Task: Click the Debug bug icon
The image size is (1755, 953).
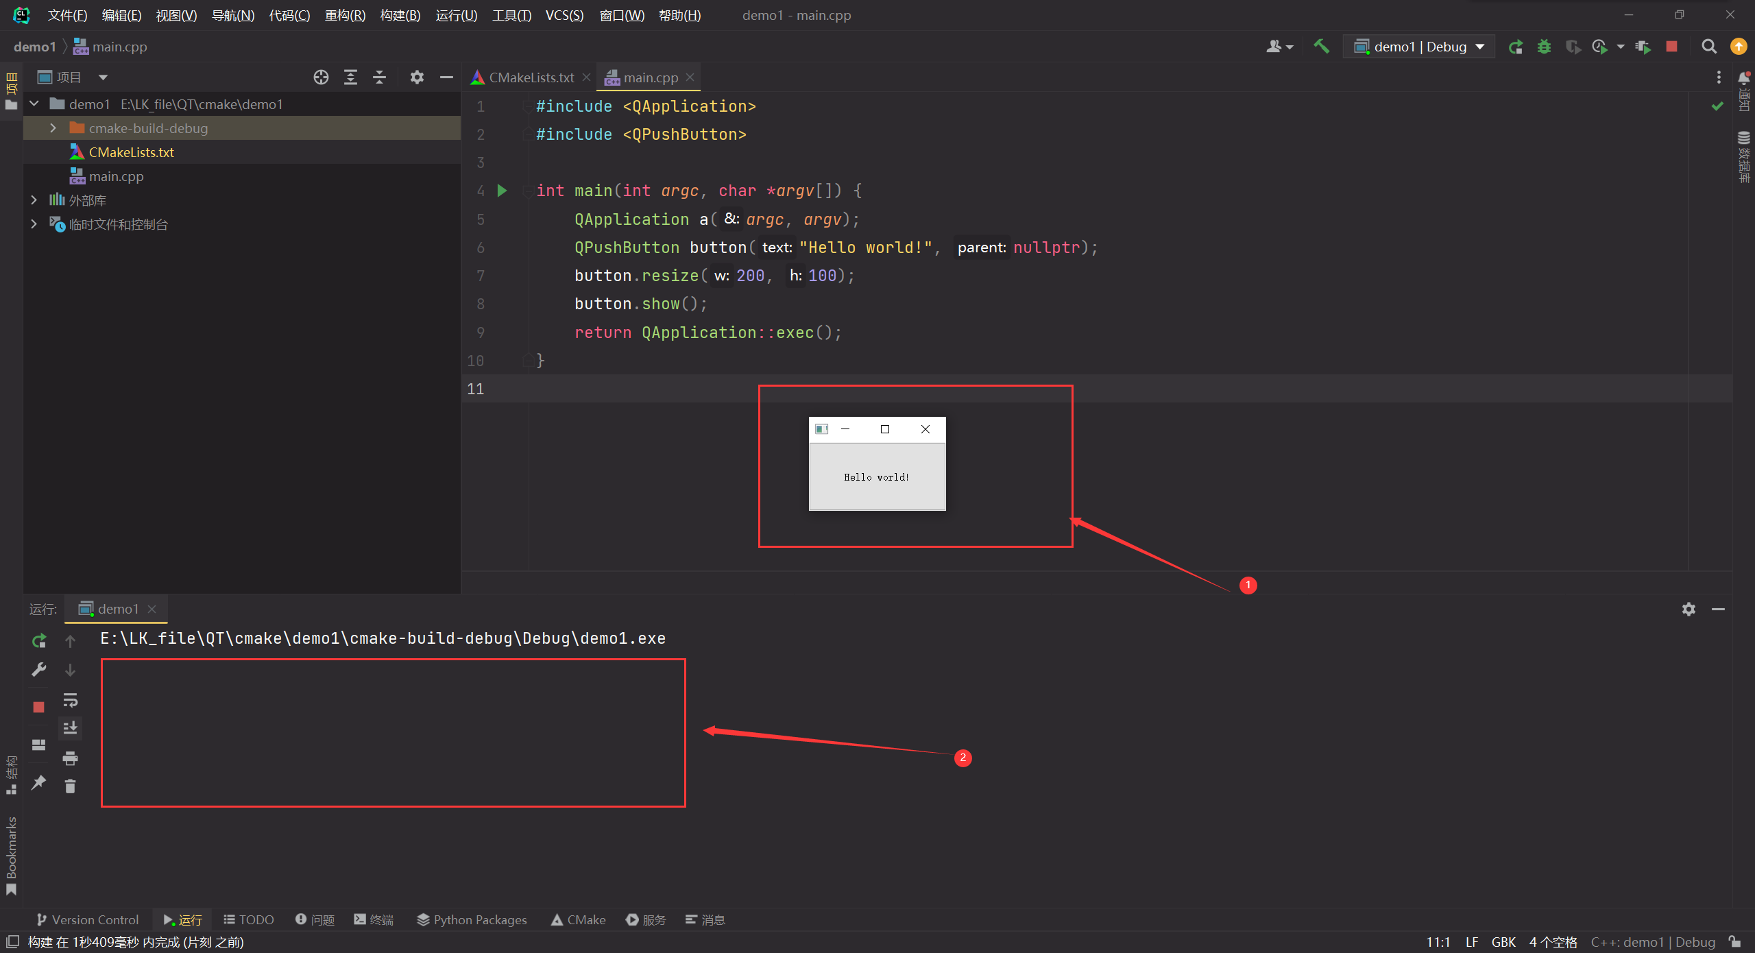Action: pos(1544,47)
